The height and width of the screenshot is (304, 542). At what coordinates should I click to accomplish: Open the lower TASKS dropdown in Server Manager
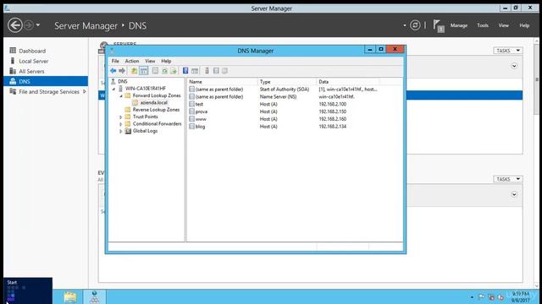coord(508,179)
